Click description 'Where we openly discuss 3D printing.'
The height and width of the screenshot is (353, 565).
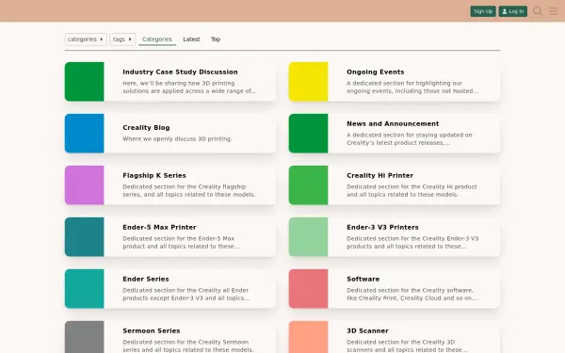(x=177, y=138)
